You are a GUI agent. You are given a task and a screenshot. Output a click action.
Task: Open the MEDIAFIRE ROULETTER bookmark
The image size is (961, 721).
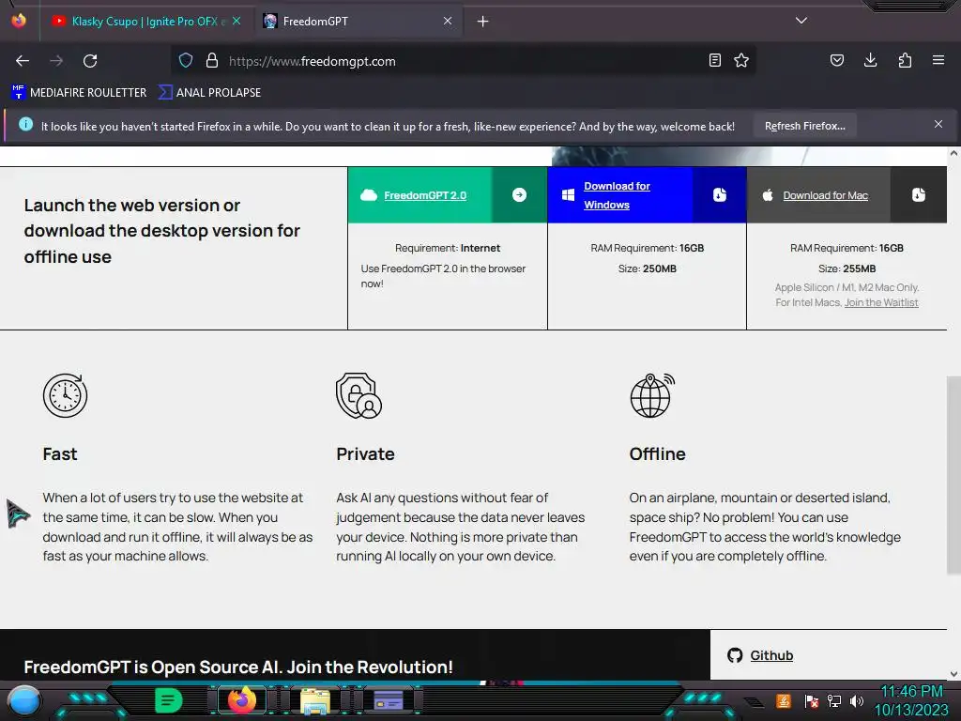click(79, 93)
